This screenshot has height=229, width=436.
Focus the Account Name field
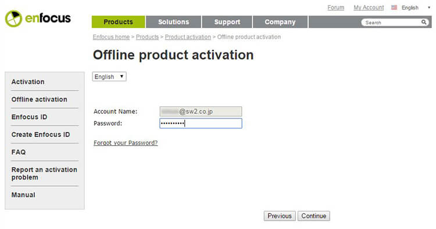(201, 112)
